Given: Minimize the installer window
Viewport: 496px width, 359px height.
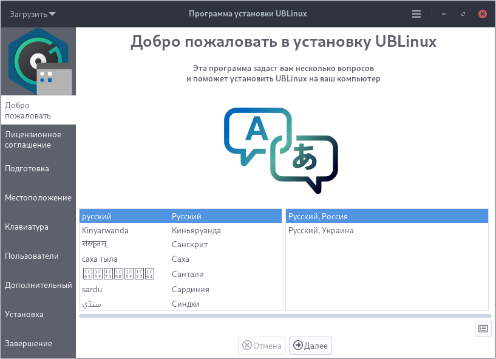Looking at the screenshot, I should [444, 14].
